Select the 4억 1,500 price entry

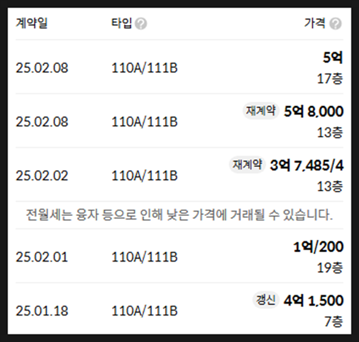click(x=314, y=301)
